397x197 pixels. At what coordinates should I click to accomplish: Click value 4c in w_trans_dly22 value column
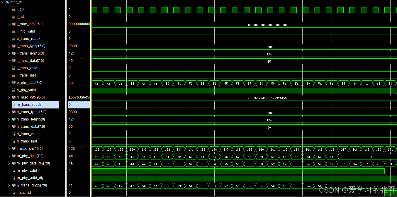point(71,185)
